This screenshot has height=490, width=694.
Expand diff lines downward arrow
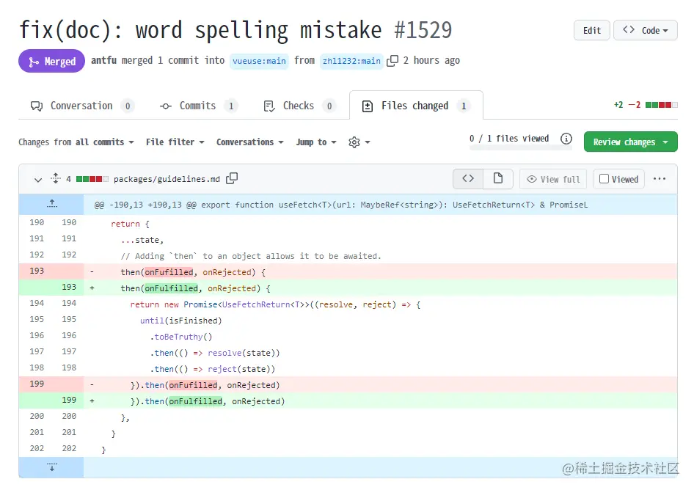pyautogui.click(x=52, y=467)
